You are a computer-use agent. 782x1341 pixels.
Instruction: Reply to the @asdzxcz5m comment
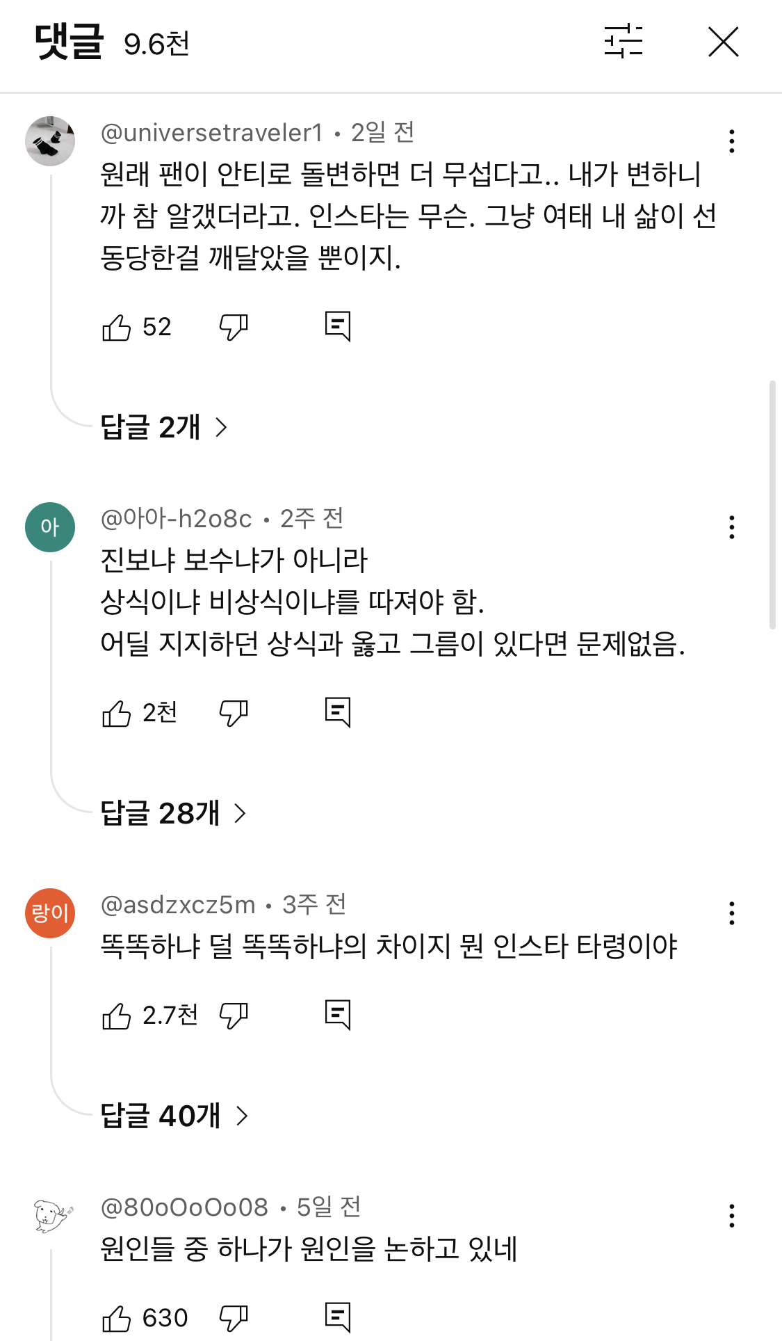tap(338, 1015)
